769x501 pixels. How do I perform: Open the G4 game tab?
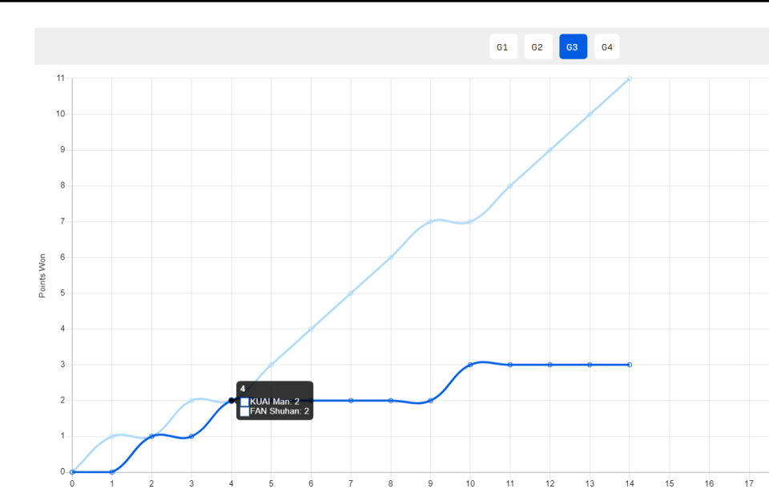click(606, 46)
